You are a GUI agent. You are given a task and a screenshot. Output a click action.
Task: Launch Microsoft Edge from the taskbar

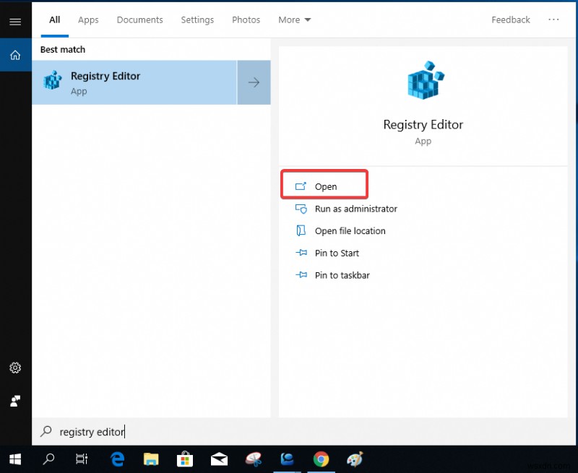117,459
